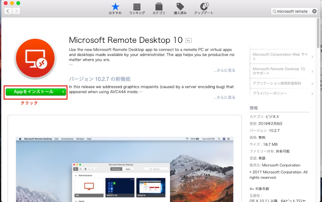The height and width of the screenshot is (202, 322).
Task: Click the app preview screenshot
Action: 125,169
